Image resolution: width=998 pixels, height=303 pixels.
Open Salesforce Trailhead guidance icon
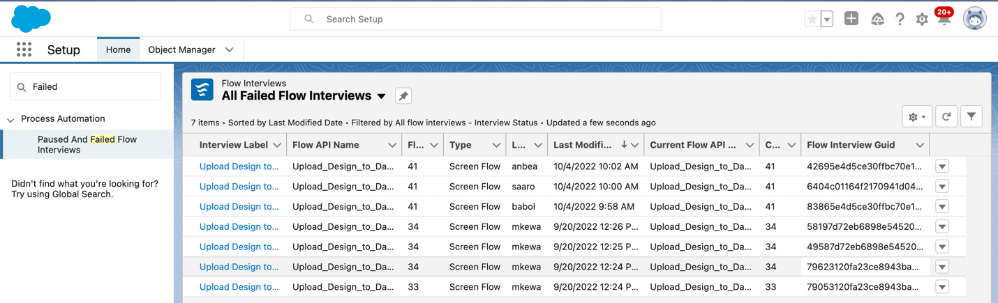point(877,20)
